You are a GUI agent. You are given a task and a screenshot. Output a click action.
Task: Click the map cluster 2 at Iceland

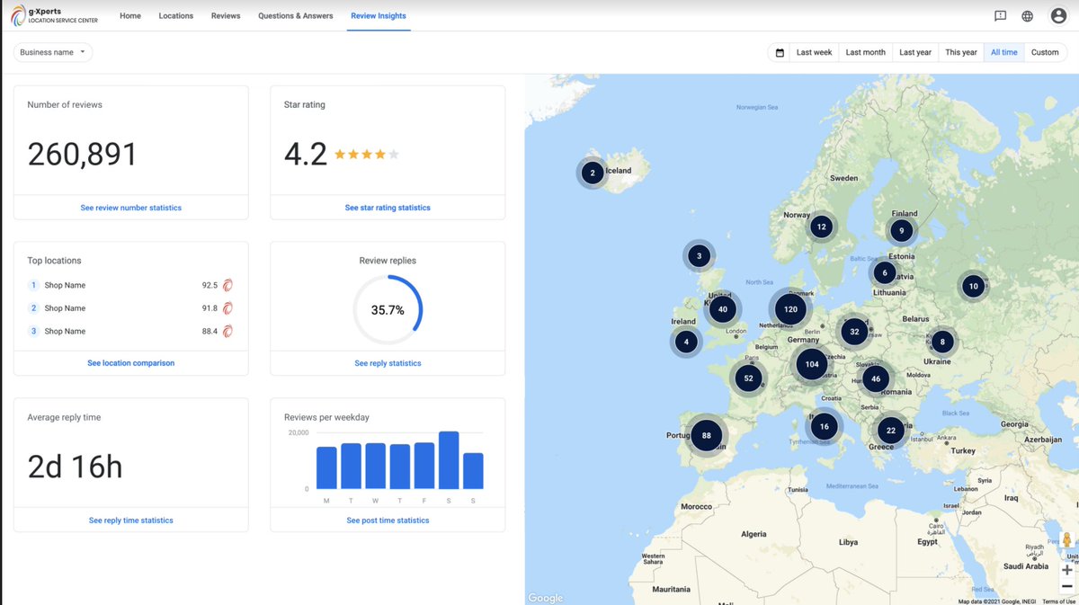pos(593,173)
